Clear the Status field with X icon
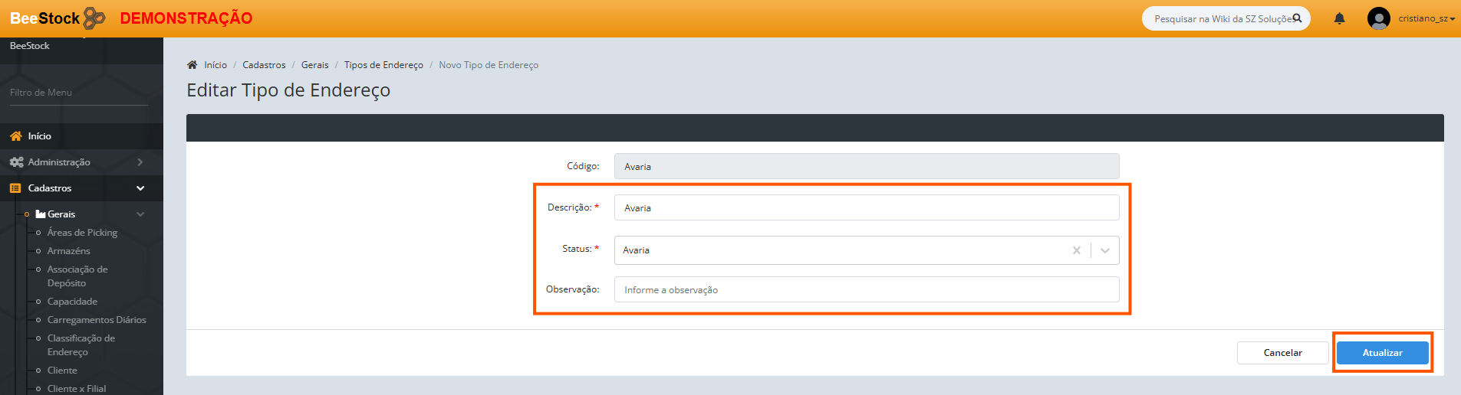The width and height of the screenshot is (1461, 395). tap(1077, 250)
